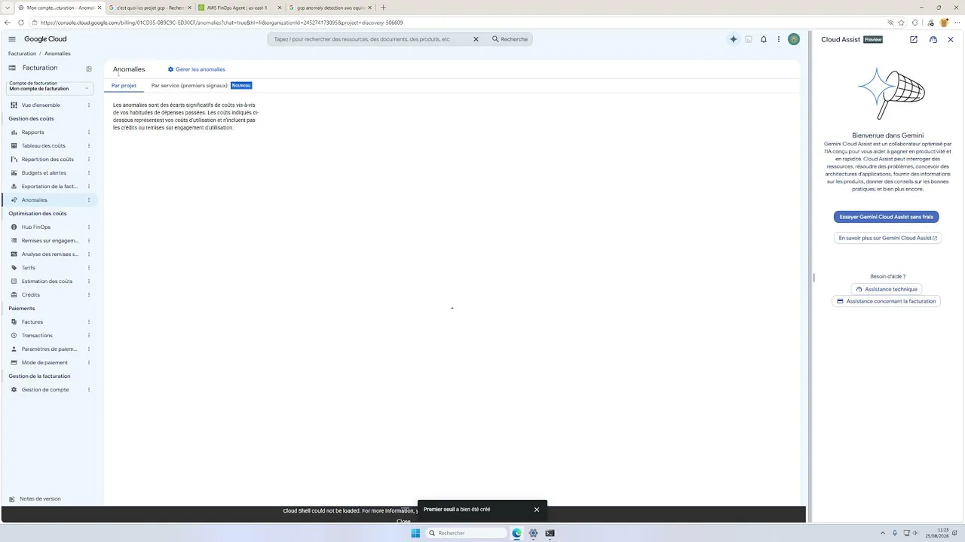Open Cloud Assist in a new window
The width and height of the screenshot is (965, 542).
tap(914, 39)
